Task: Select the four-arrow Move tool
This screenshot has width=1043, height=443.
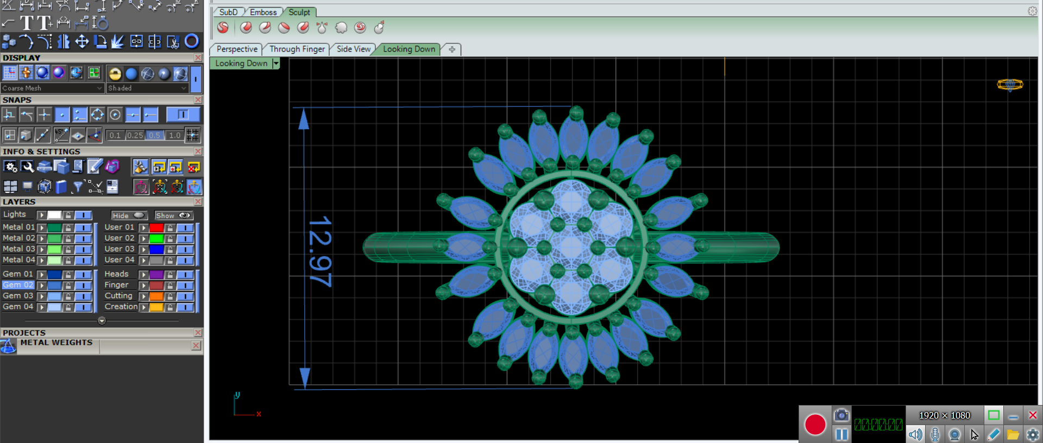Action: (81, 41)
